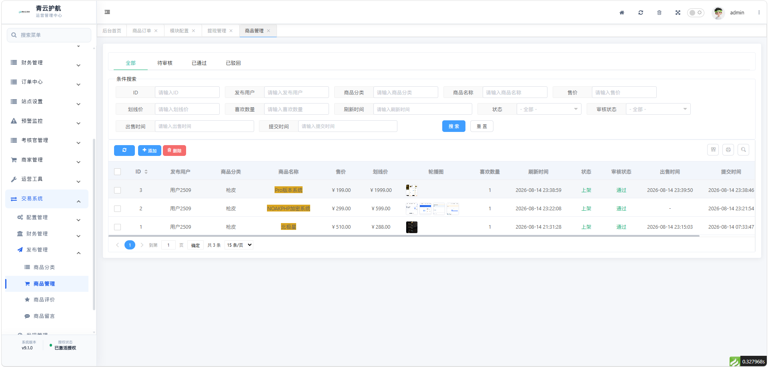
Task: Click the blue table refresh button
Action: click(x=124, y=150)
